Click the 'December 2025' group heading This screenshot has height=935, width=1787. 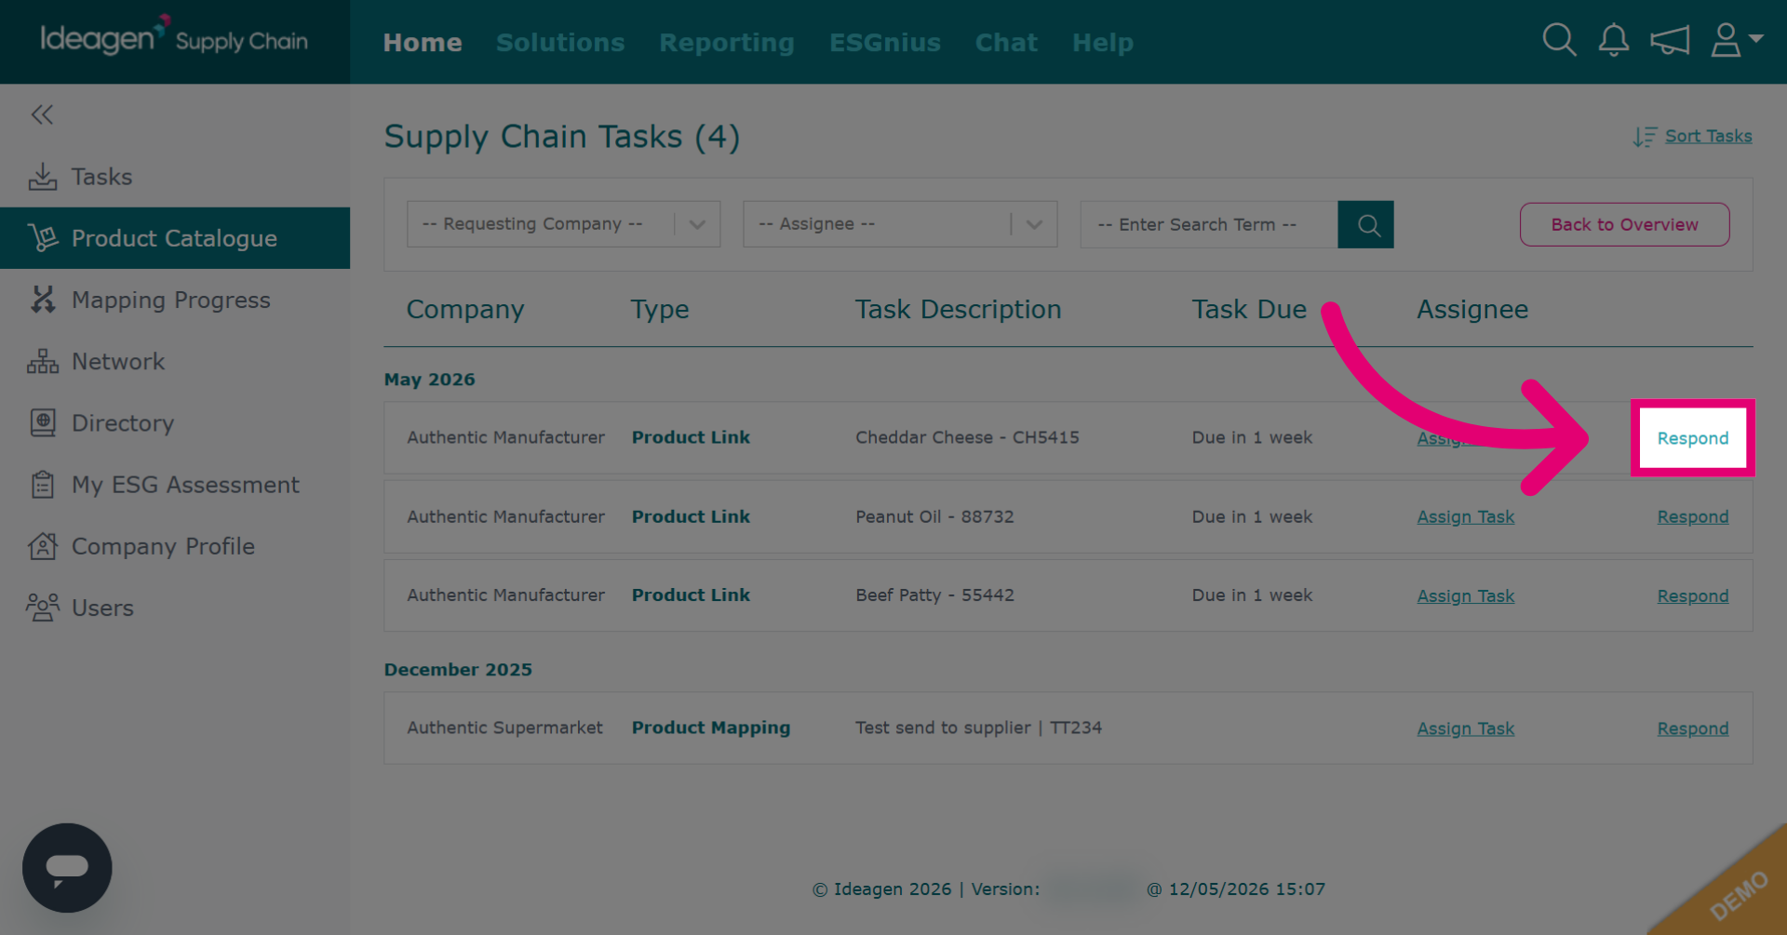point(458,670)
